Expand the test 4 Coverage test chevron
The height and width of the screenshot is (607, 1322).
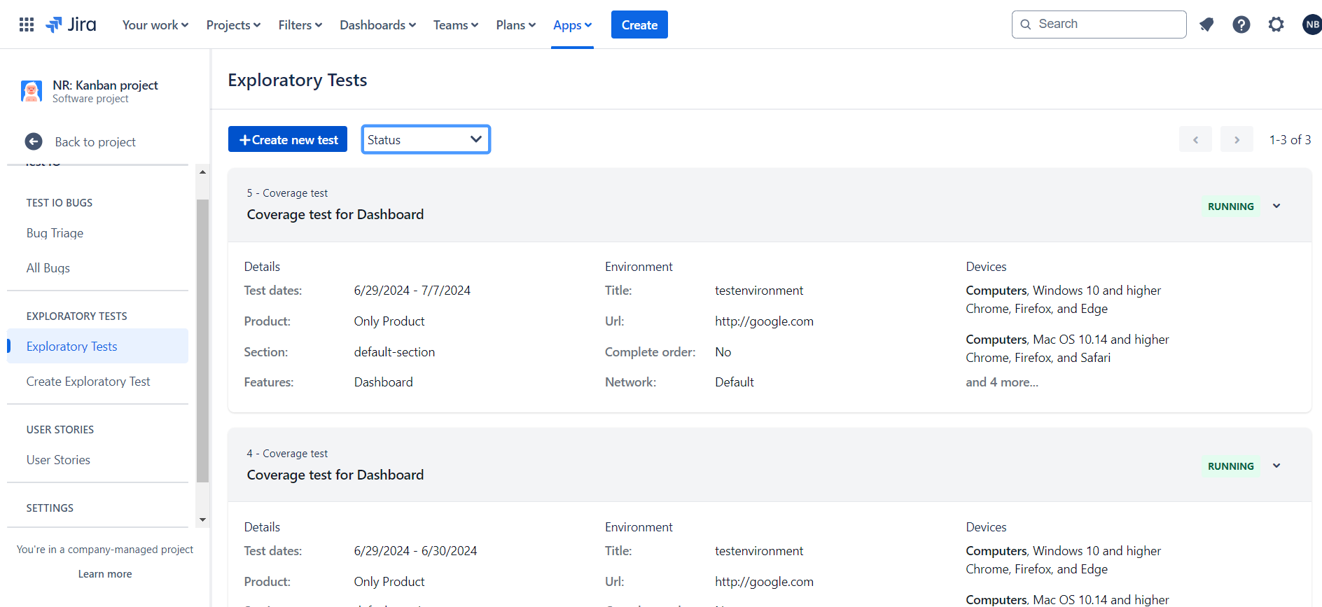pyautogui.click(x=1276, y=466)
